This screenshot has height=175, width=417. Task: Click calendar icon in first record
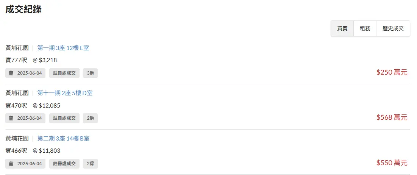click(x=11, y=73)
